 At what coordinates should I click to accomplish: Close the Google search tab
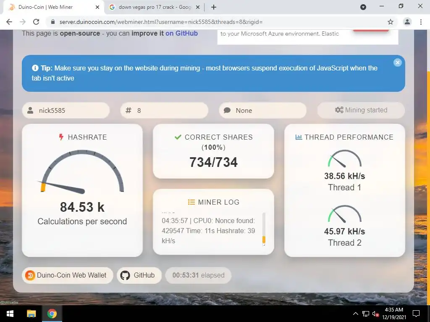click(198, 8)
